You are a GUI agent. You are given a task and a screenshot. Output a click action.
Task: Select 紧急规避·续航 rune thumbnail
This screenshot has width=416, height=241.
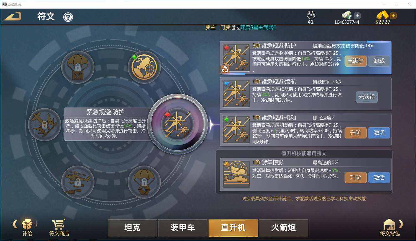237,94
